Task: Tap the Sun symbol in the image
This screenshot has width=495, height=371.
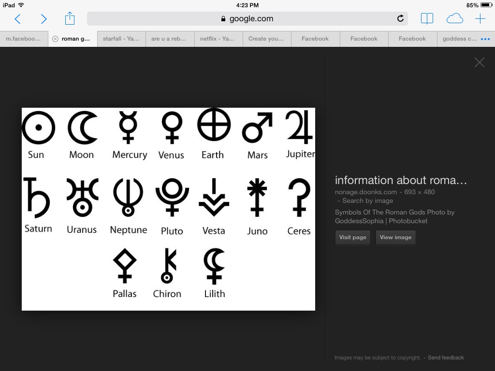Action: [39, 128]
